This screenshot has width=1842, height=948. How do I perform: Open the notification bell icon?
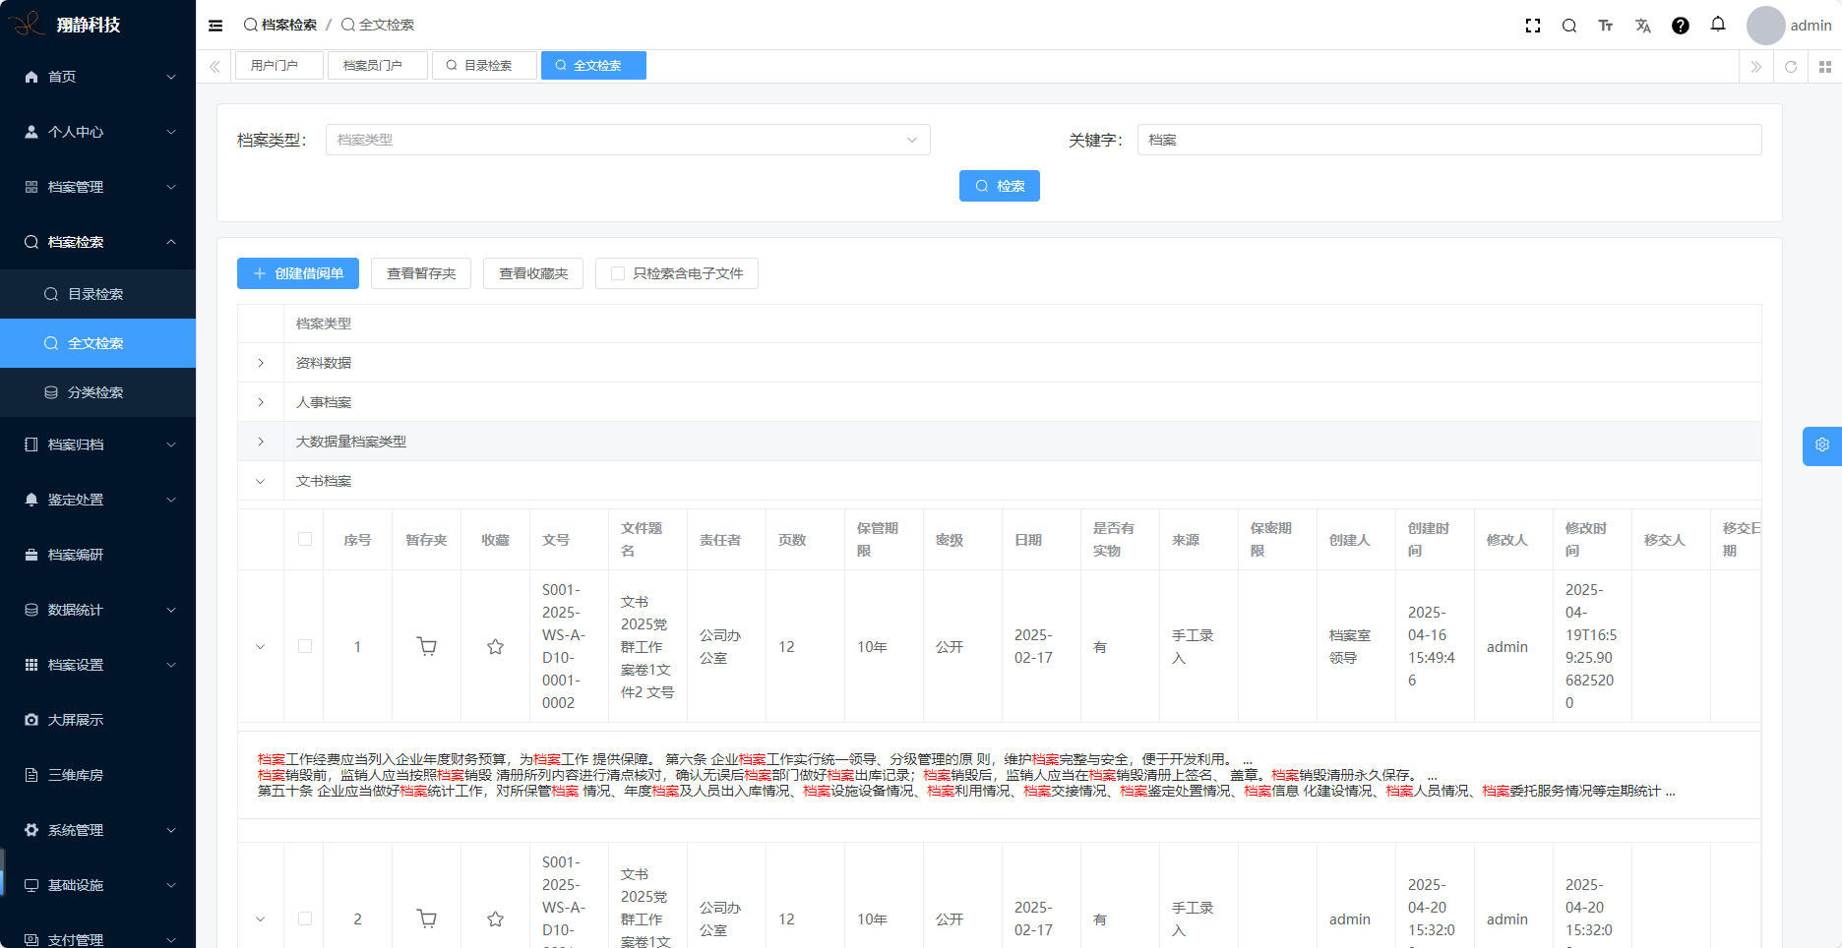1717,25
